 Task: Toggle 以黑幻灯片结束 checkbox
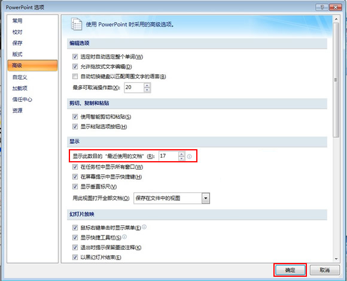(75, 257)
